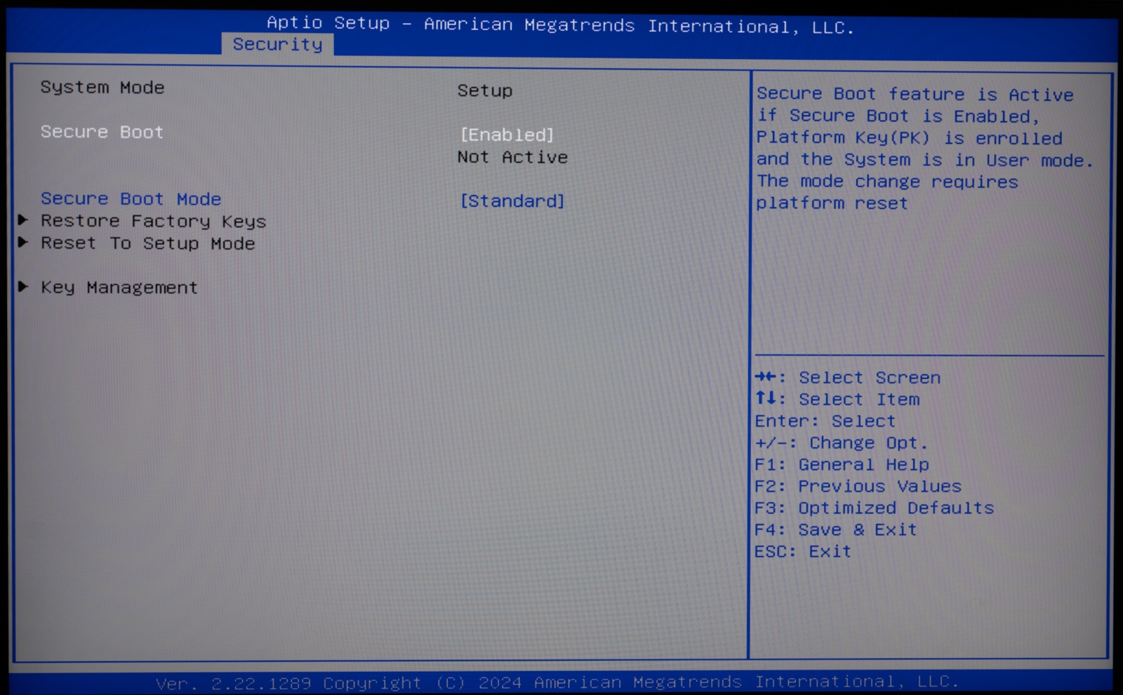Select the Secure Boot Mode label

[131, 199]
